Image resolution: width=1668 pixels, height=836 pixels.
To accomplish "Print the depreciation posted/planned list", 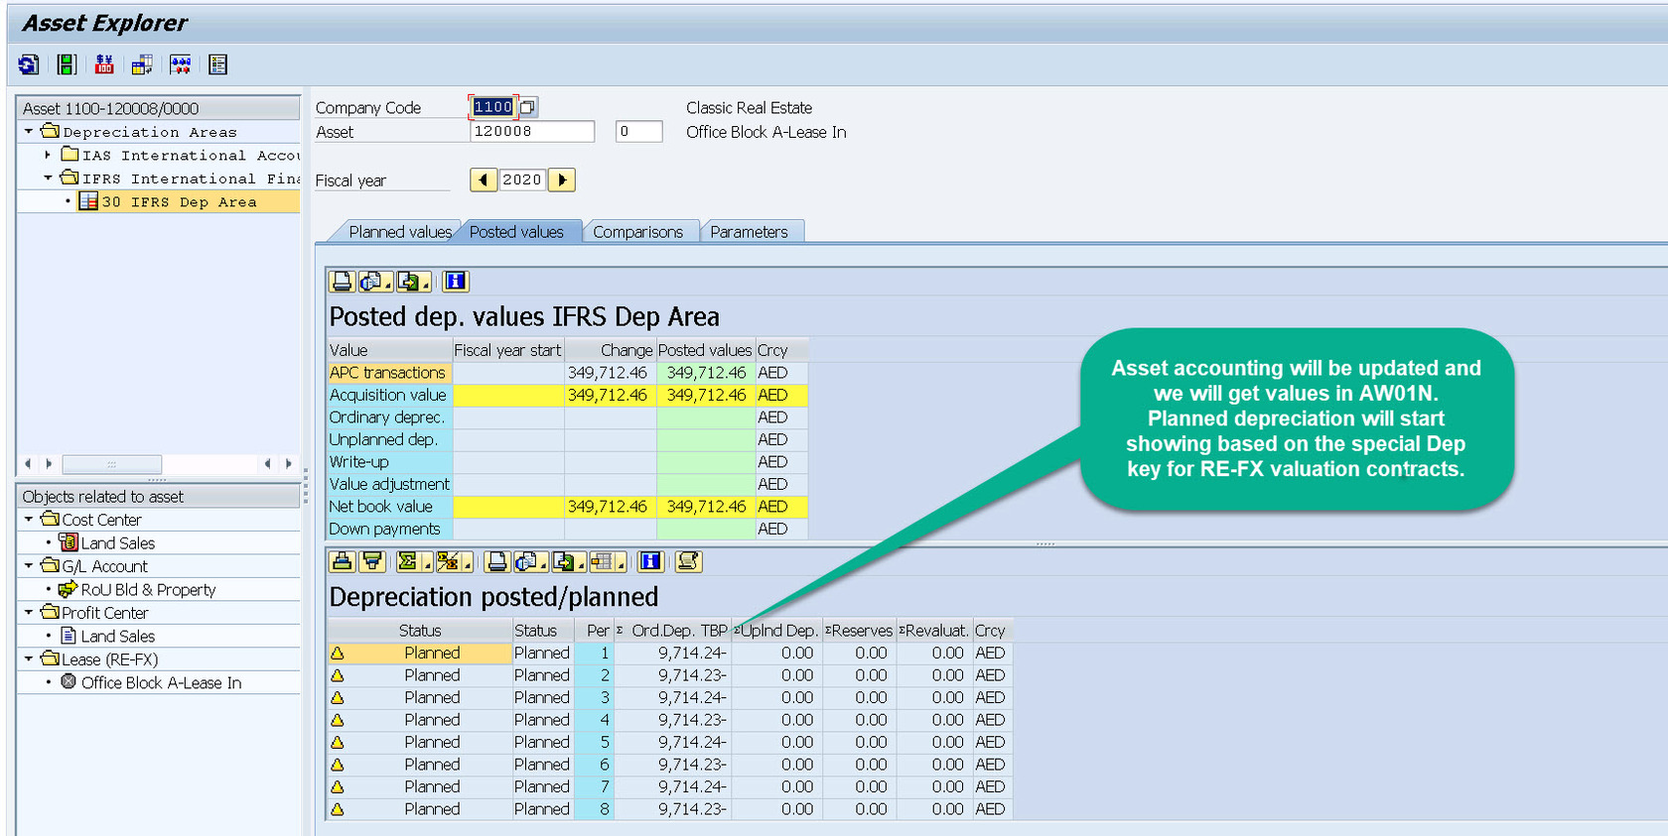I will pyautogui.click(x=497, y=562).
